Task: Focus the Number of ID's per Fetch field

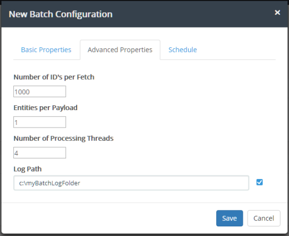Action: click(40, 91)
